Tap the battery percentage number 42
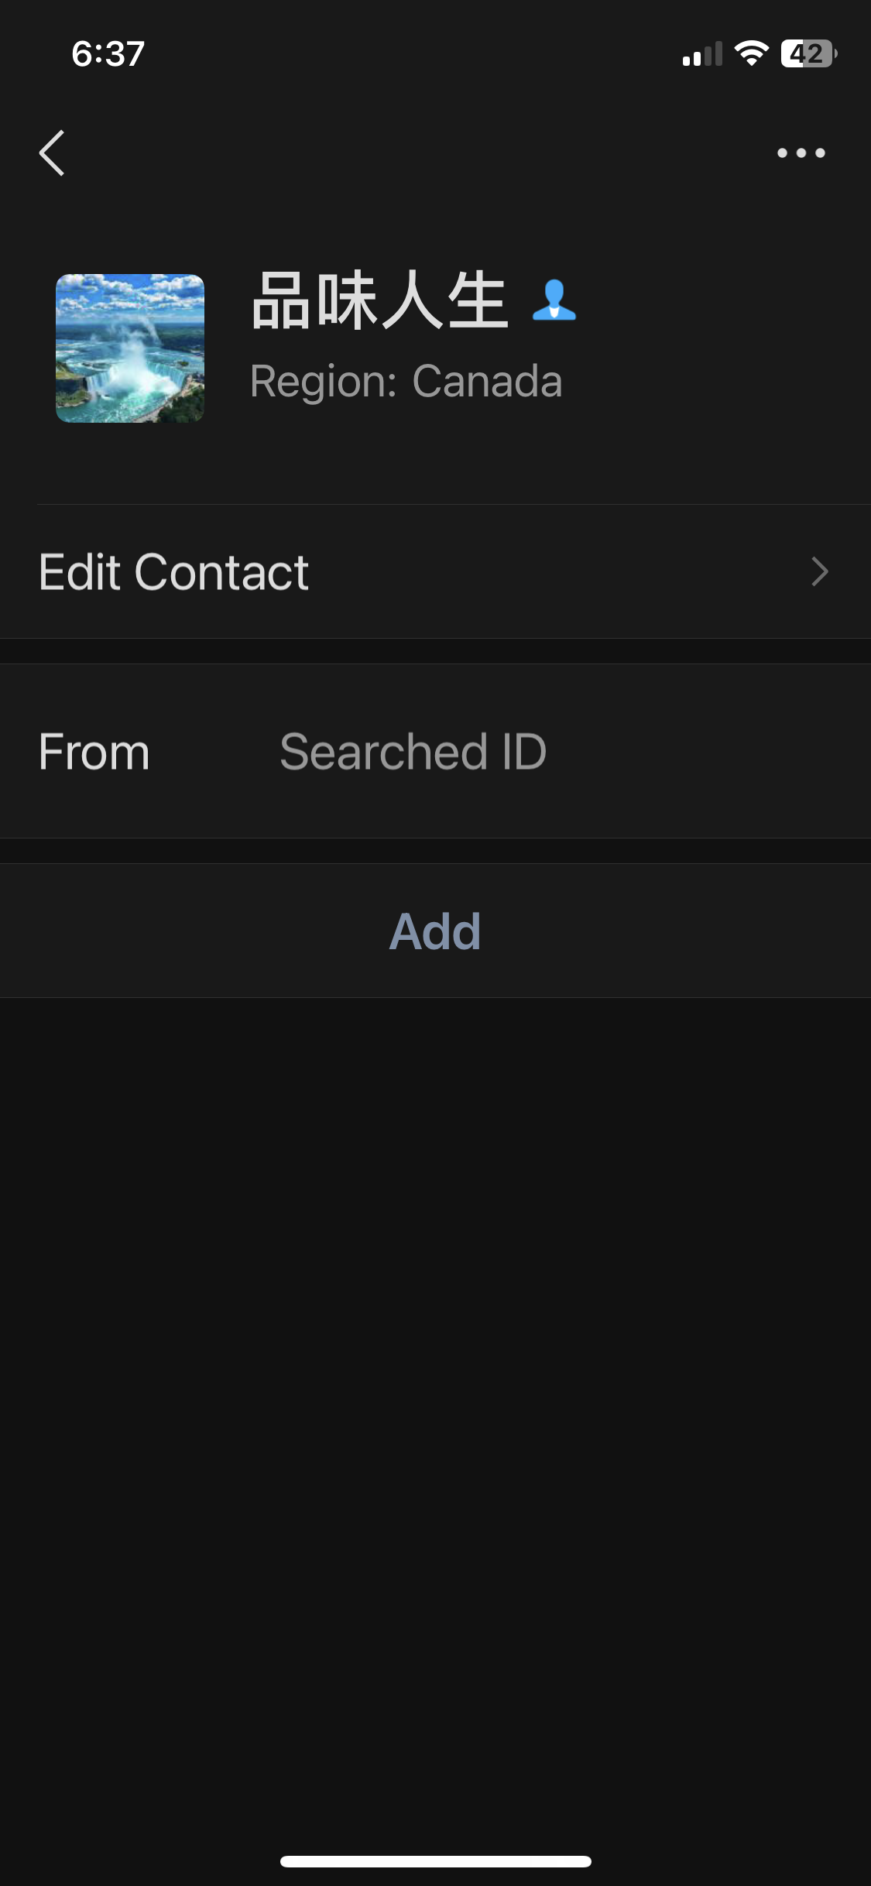The height and width of the screenshot is (1886, 871). tap(805, 53)
